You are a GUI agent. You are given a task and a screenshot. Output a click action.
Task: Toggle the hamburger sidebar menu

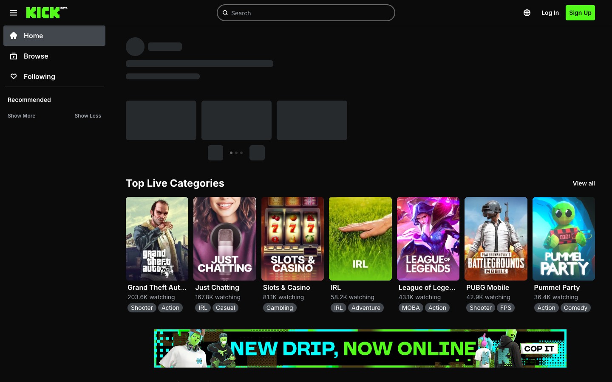tap(14, 13)
